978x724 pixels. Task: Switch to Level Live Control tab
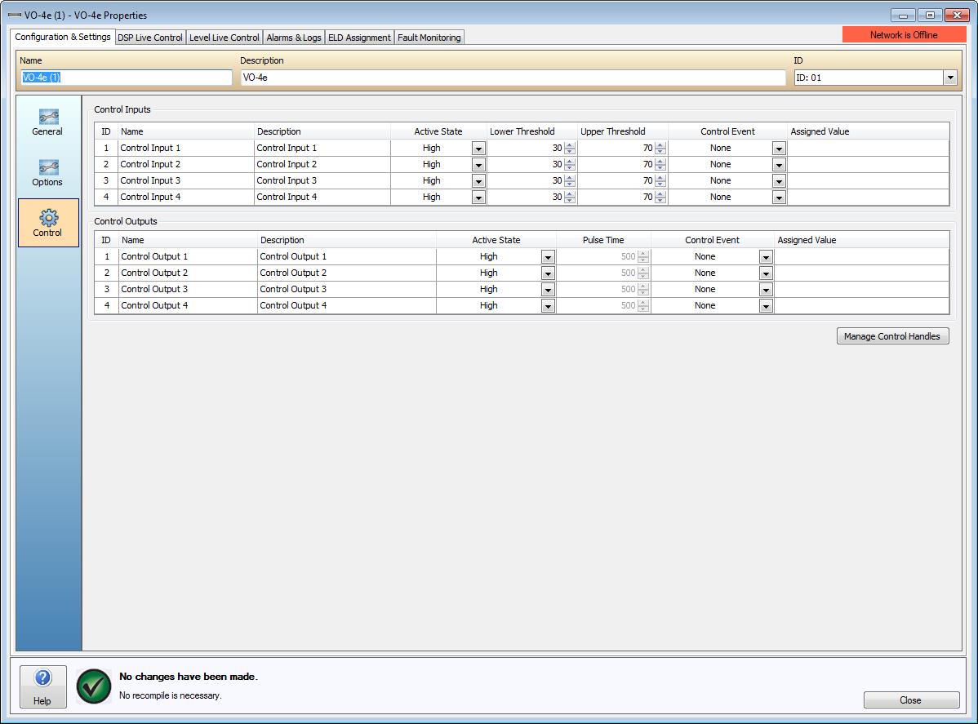click(224, 38)
